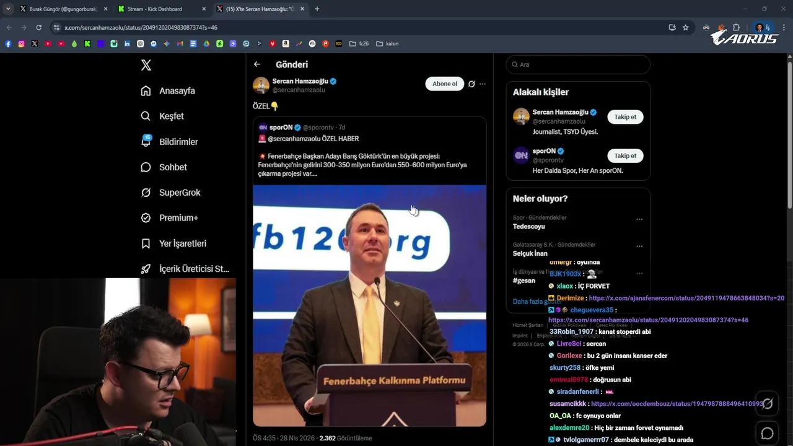
Task: Switch to Stream - Kick Dashboard tab
Action: coord(161,9)
